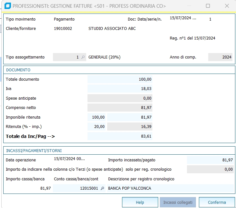Expand the Doc date field showing 15/07/2024
Viewport: 236px width, 208px height.
click(x=183, y=18)
